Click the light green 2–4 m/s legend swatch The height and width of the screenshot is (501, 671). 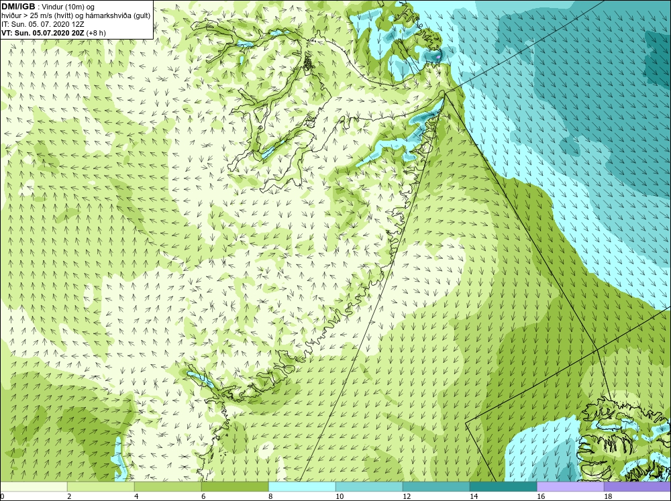[101, 486]
